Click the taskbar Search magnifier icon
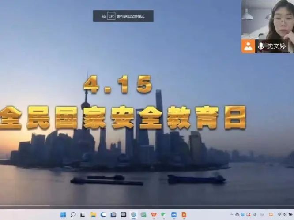 pos(73,215)
